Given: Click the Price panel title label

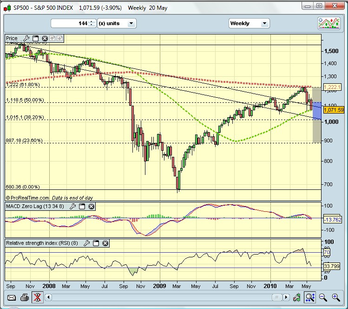Looking at the screenshot, I should point(12,38).
